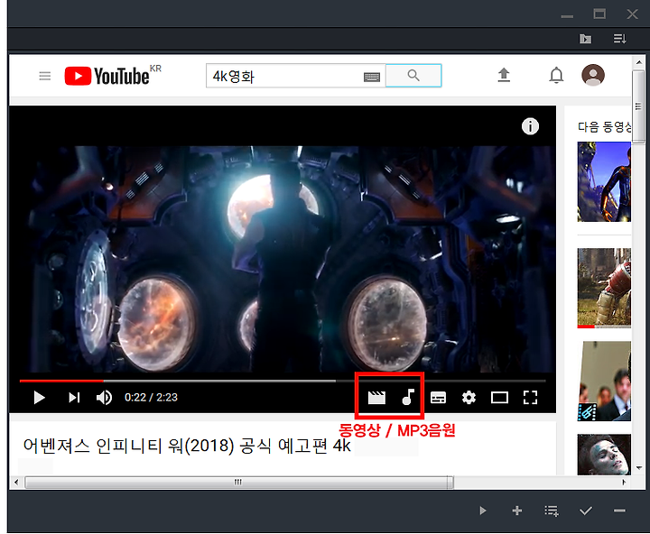Image resolution: width=650 pixels, height=534 pixels.
Task: Minimize the application window
Action: point(567,16)
